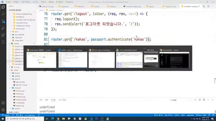Click the Windows taskbar search box
The width and height of the screenshot is (216, 121).
[25, 119]
